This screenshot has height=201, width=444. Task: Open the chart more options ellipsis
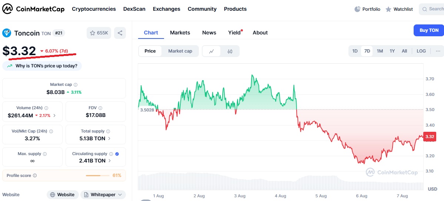click(x=438, y=51)
